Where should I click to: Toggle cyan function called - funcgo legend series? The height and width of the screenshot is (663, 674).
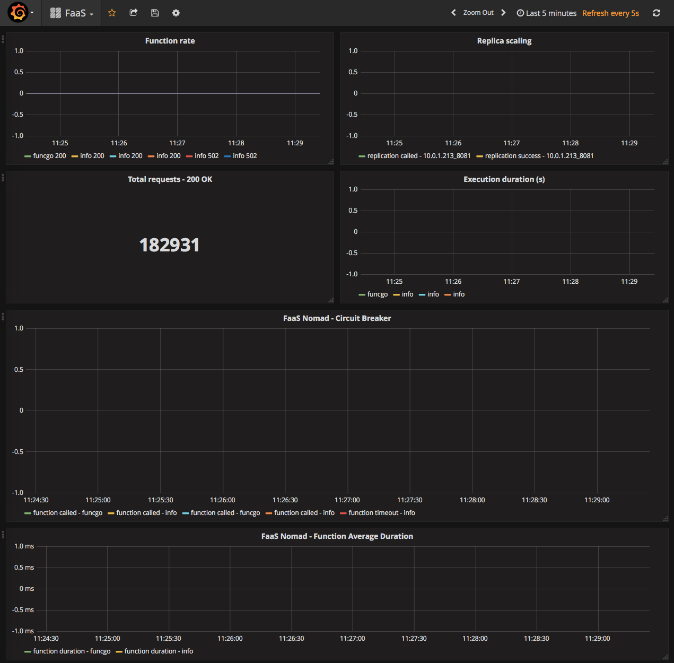(225, 513)
